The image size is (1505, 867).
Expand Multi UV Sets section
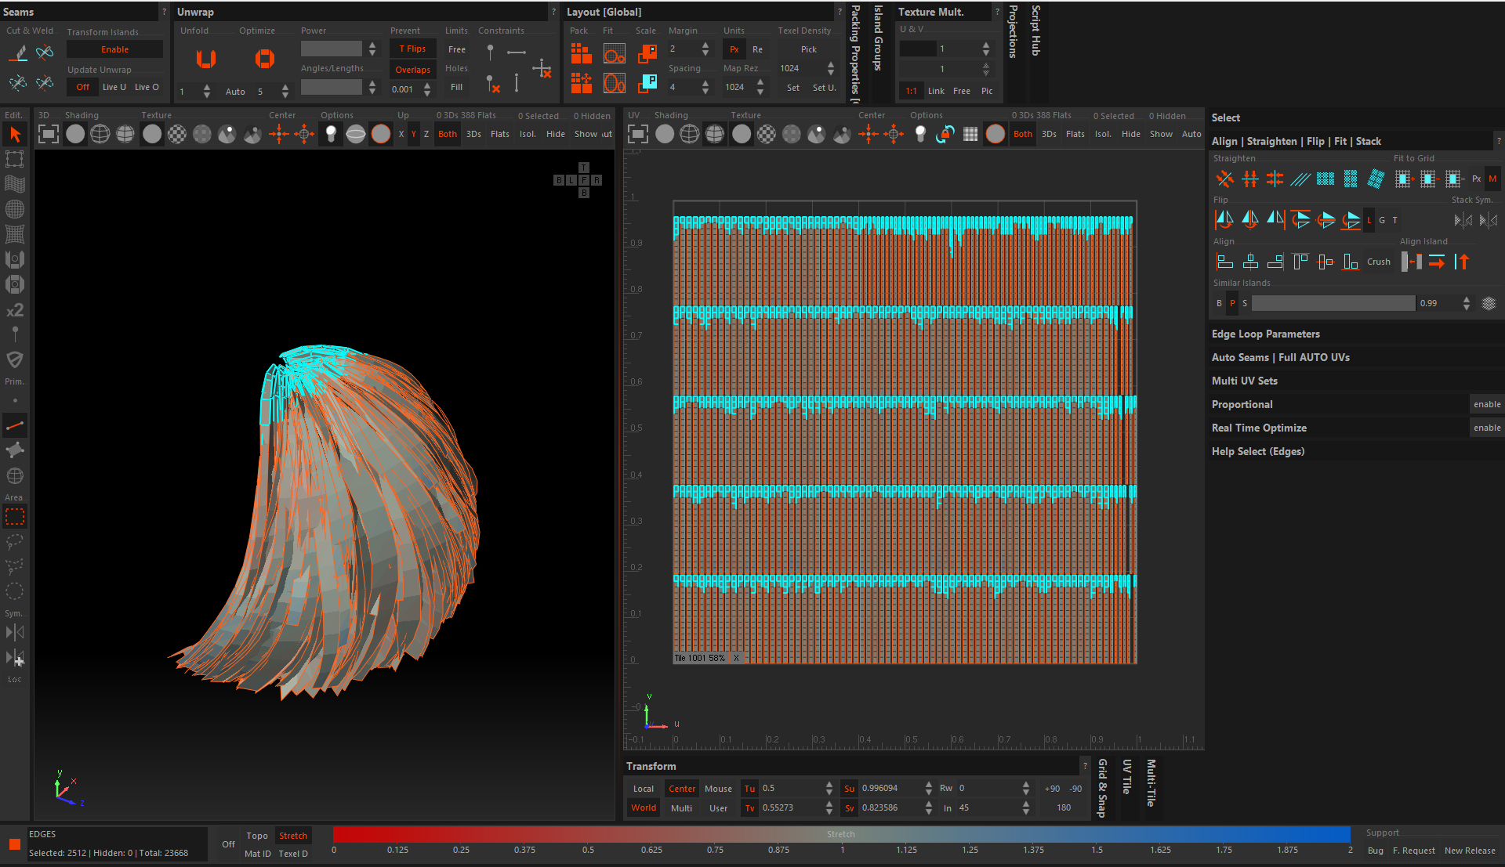pos(1244,381)
